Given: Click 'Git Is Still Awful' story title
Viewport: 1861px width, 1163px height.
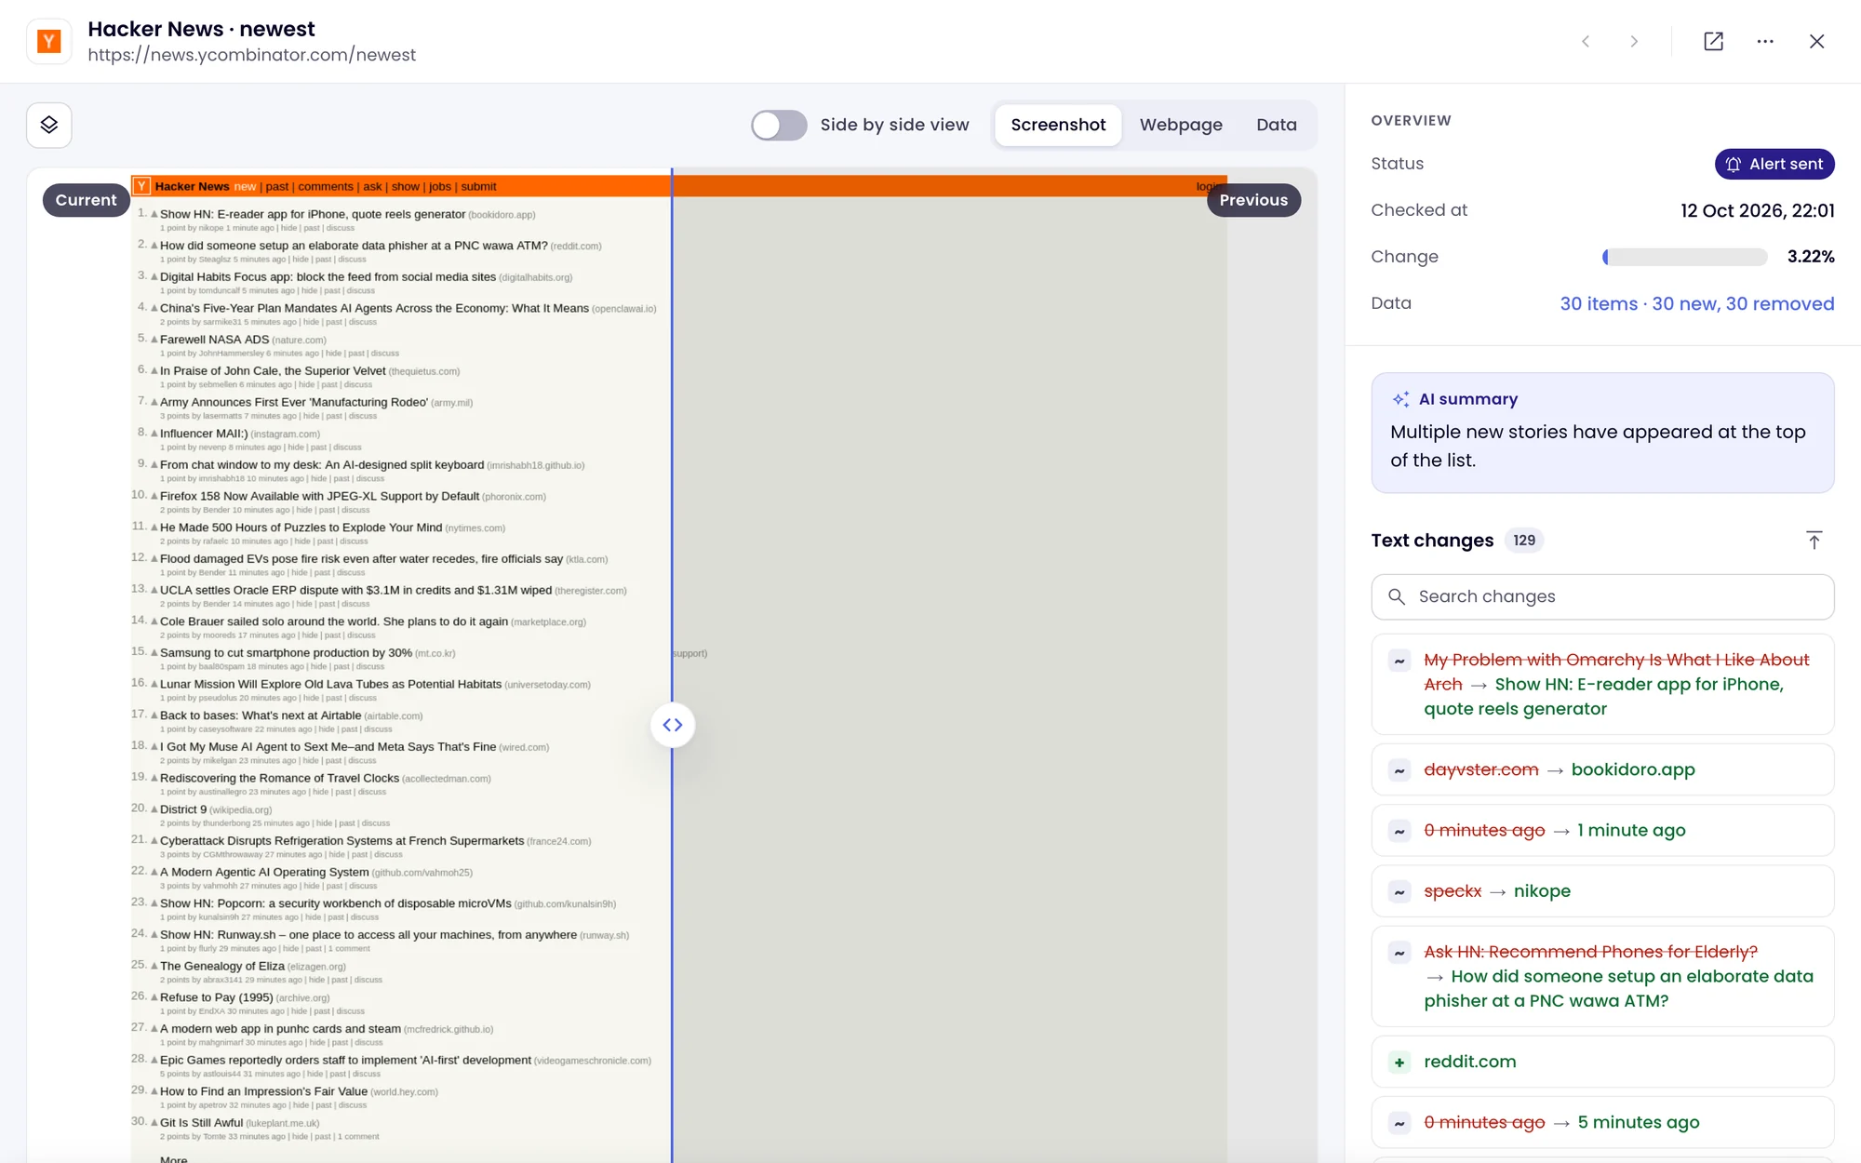Looking at the screenshot, I should point(201,1123).
